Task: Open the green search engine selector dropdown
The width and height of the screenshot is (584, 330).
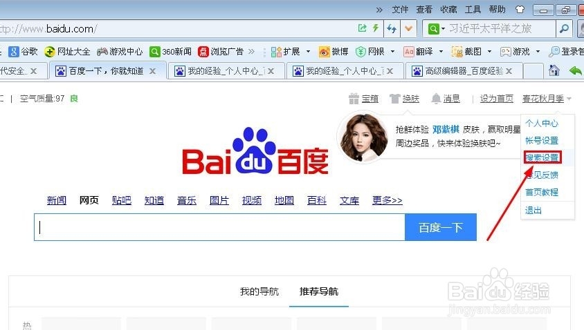Action: point(437,28)
